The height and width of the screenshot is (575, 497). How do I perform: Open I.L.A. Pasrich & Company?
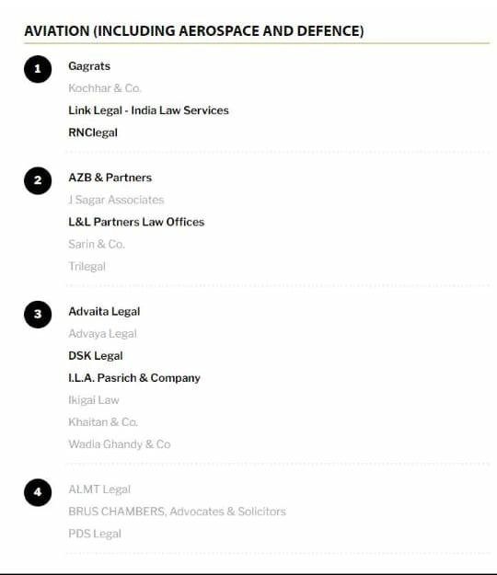134,378
